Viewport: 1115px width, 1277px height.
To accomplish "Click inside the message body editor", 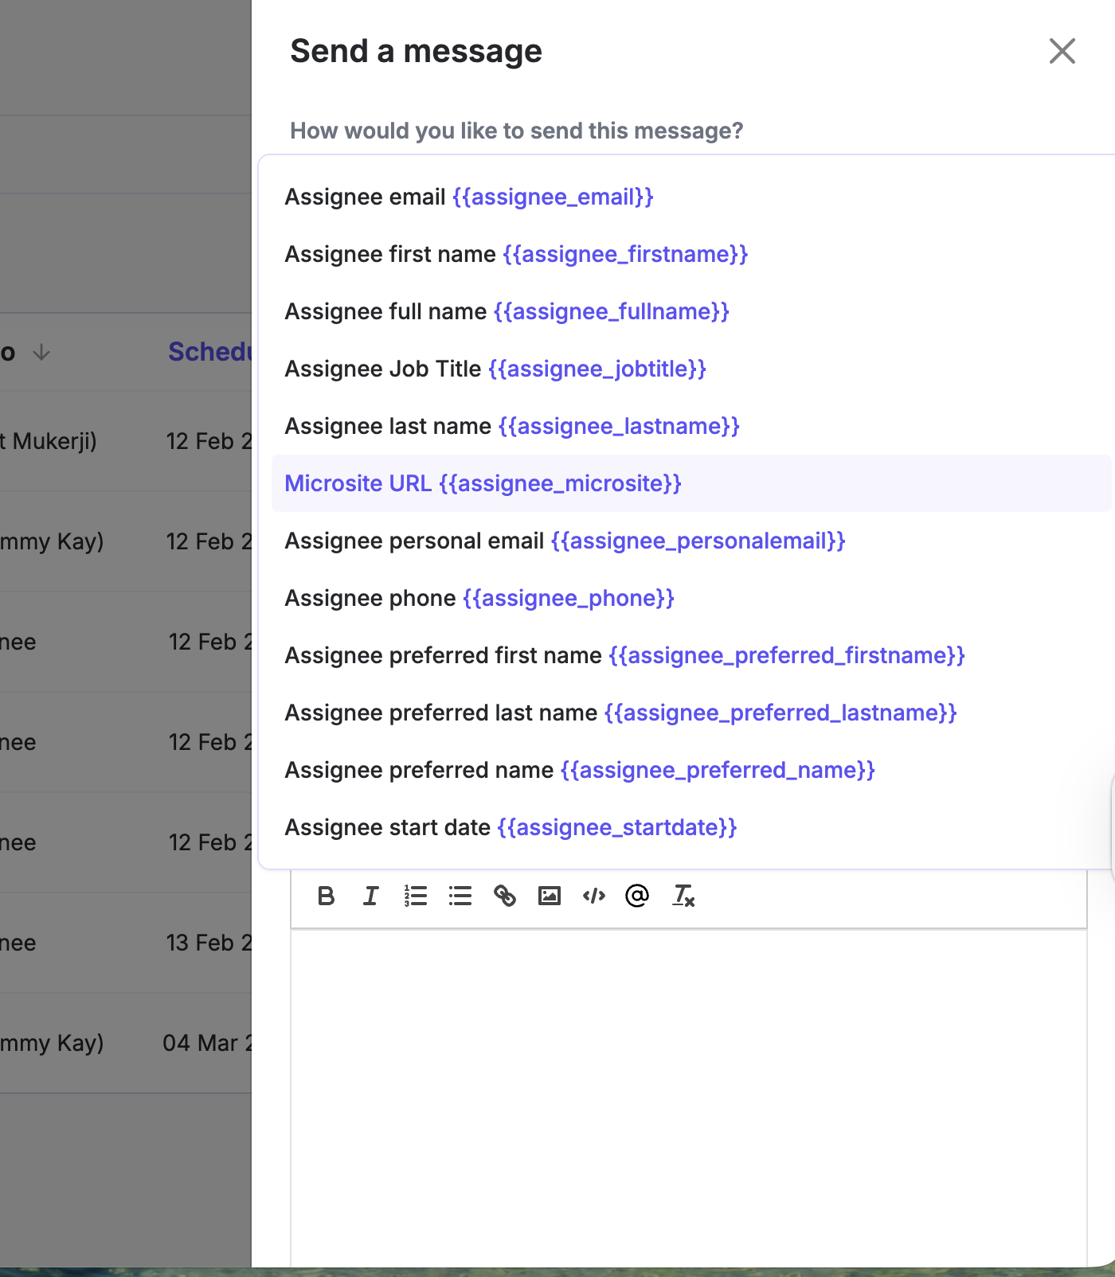I will pyautogui.click(x=689, y=1097).
